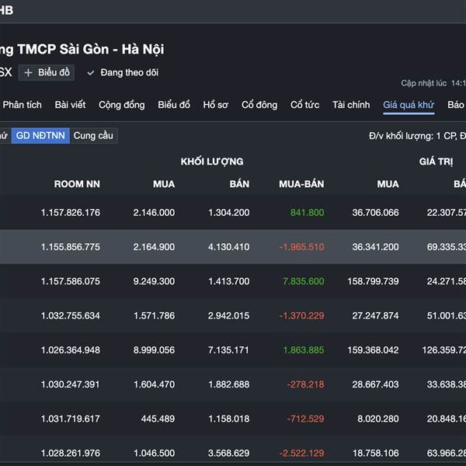Open the Tài chính tab
This screenshot has width=466, height=466.
[351, 105]
